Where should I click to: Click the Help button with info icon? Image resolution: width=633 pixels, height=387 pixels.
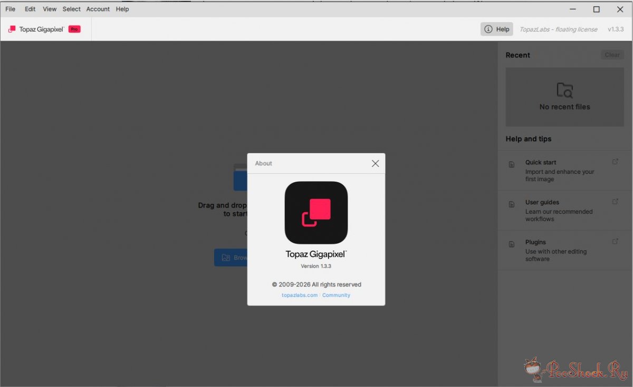click(x=496, y=29)
